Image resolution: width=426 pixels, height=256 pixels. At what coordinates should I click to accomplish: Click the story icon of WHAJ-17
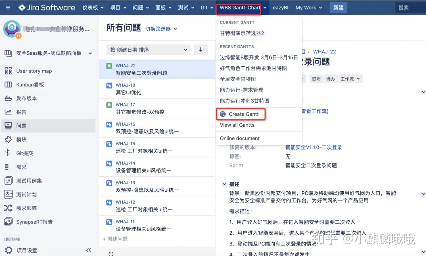point(109,105)
